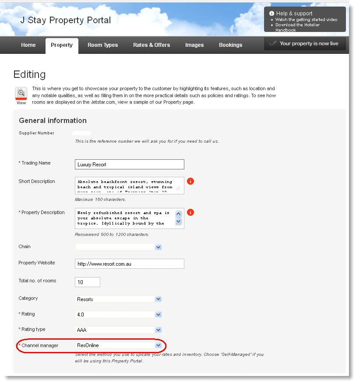
Task: Open the Channel manager dropdown showing ResOnline
Action: (118, 345)
